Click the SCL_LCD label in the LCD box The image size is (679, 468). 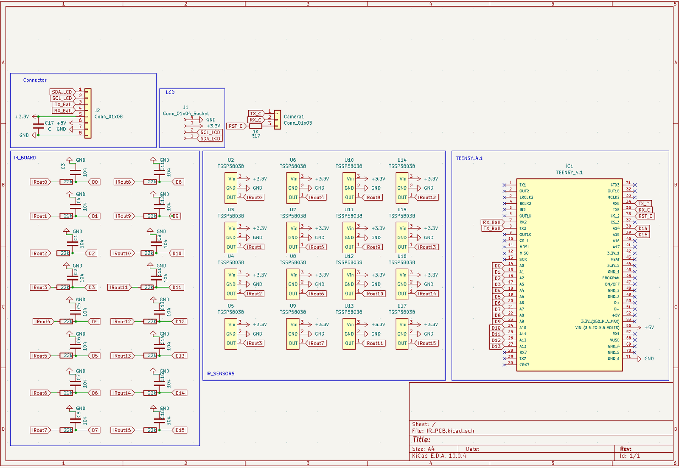pyautogui.click(x=210, y=132)
